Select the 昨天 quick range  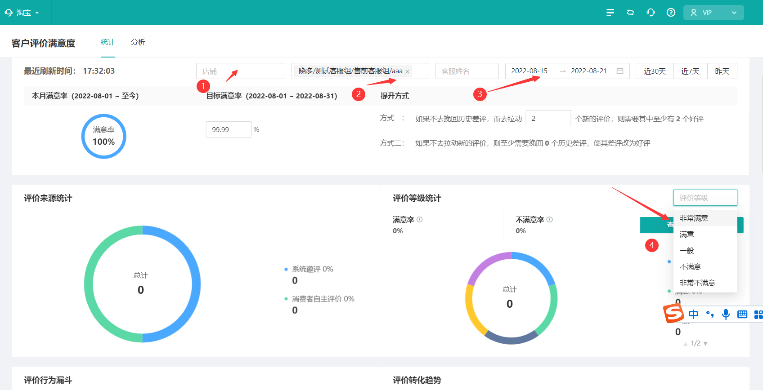tap(722, 71)
